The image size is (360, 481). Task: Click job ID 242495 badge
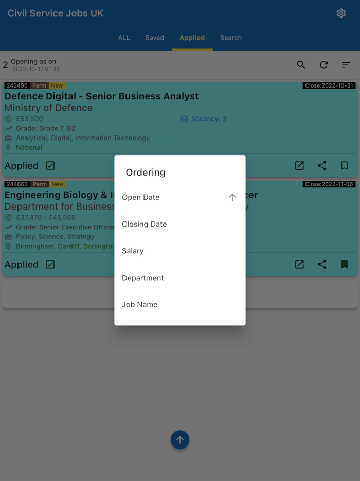[x=17, y=85]
